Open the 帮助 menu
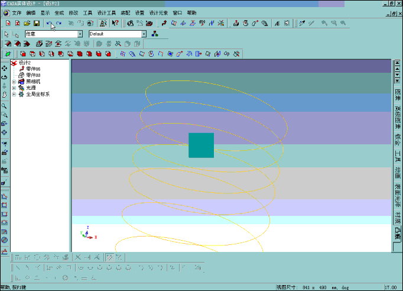The image size is (403, 291). tap(191, 13)
